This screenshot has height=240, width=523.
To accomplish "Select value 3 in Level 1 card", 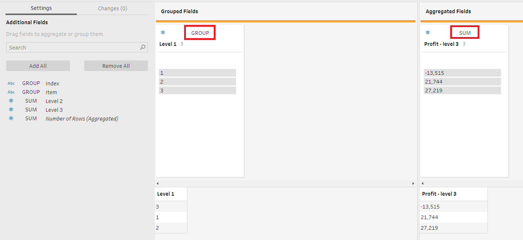I will (197, 91).
